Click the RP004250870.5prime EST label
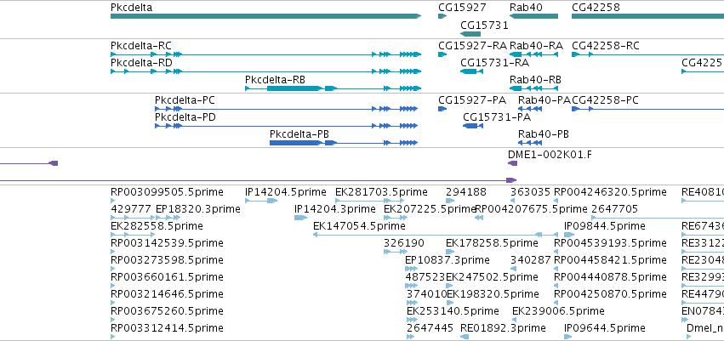The image size is (724, 341). pos(610,294)
